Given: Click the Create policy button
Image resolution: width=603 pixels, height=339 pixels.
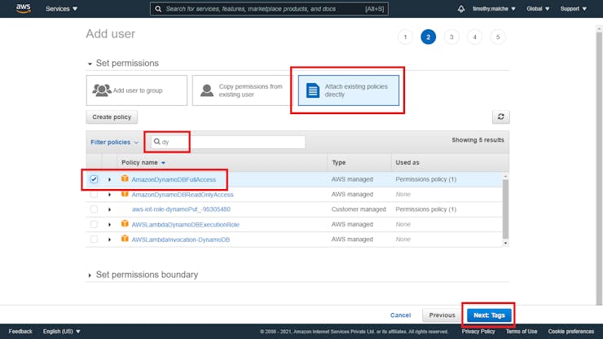Looking at the screenshot, I should pos(112,117).
